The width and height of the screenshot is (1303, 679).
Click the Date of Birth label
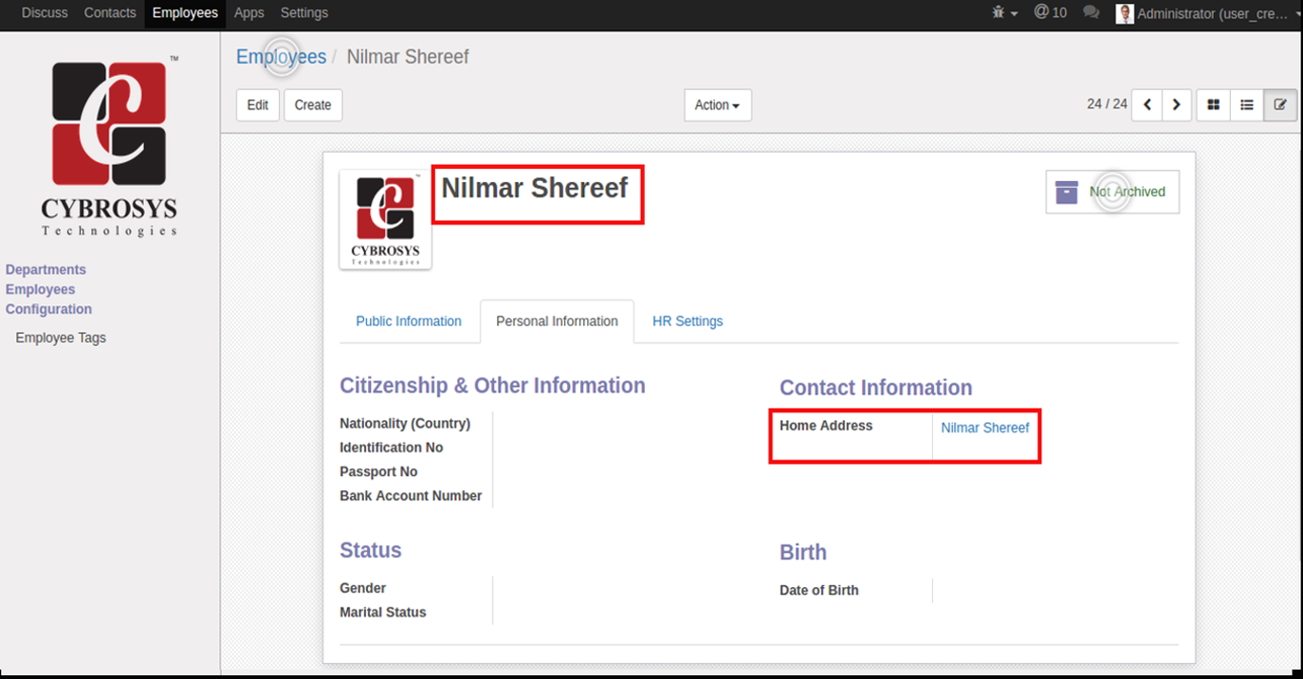(x=819, y=590)
